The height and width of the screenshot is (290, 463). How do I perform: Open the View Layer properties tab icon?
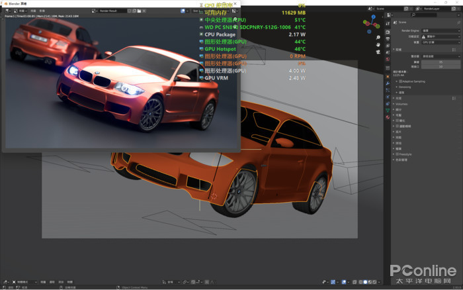(388, 46)
